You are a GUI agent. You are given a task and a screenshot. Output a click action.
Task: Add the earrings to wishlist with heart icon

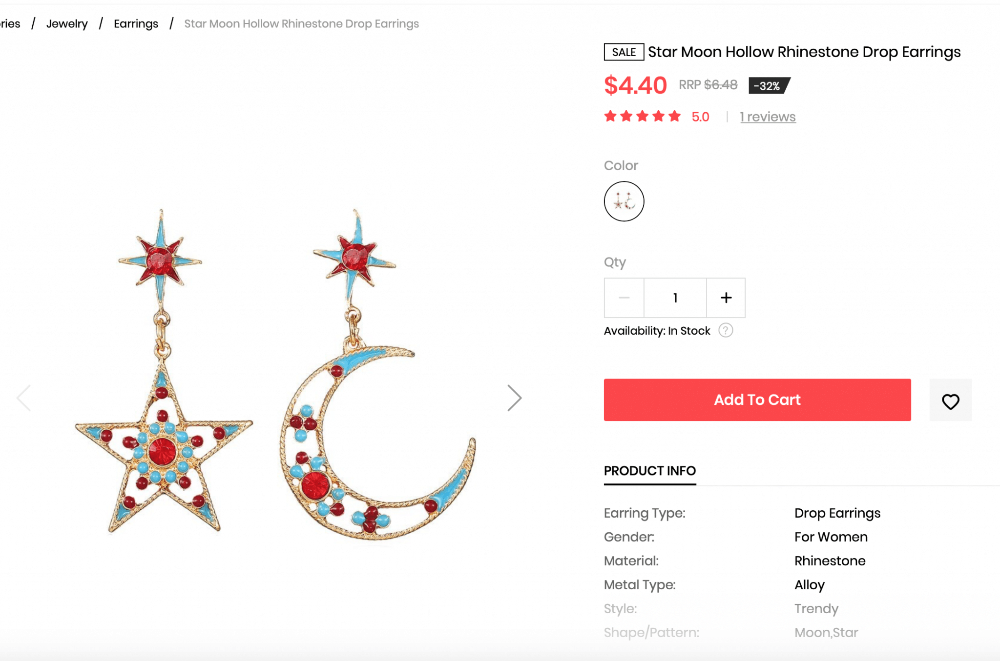tap(950, 401)
